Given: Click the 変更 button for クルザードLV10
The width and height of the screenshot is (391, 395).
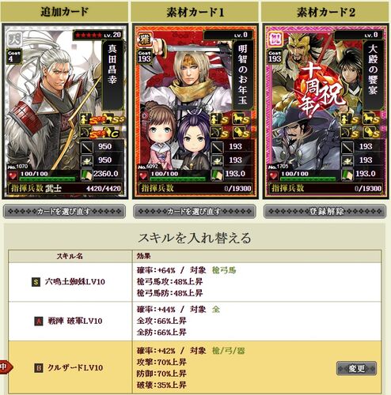Looking at the screenshot, I should coord(356,368).
